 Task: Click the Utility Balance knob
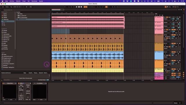point(28,96)
